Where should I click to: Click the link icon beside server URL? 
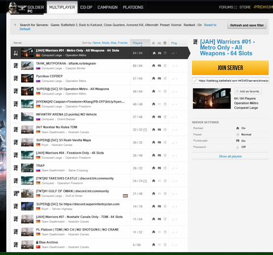195,81
